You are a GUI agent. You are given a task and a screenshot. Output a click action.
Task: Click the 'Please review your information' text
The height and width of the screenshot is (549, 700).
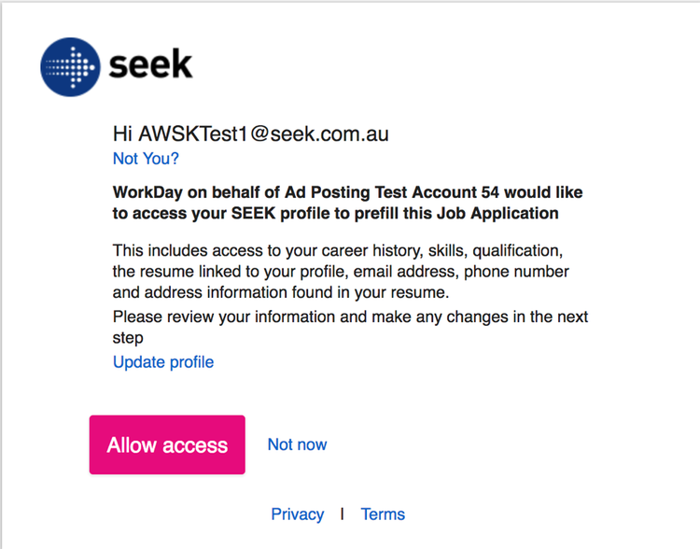click(350, 317)
